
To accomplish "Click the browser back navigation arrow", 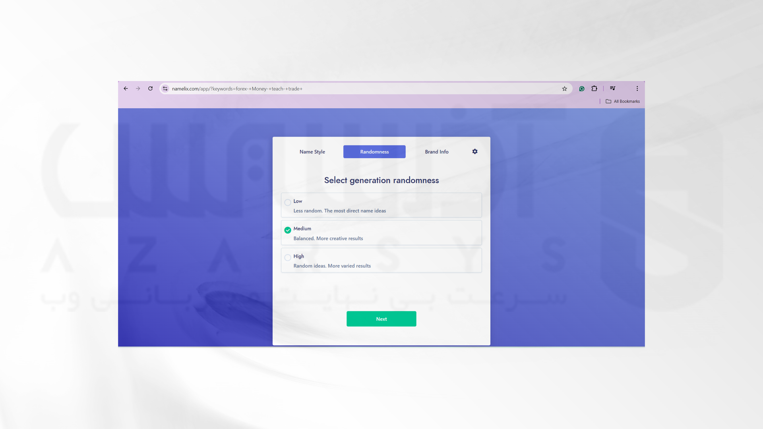I will (126, 88).
